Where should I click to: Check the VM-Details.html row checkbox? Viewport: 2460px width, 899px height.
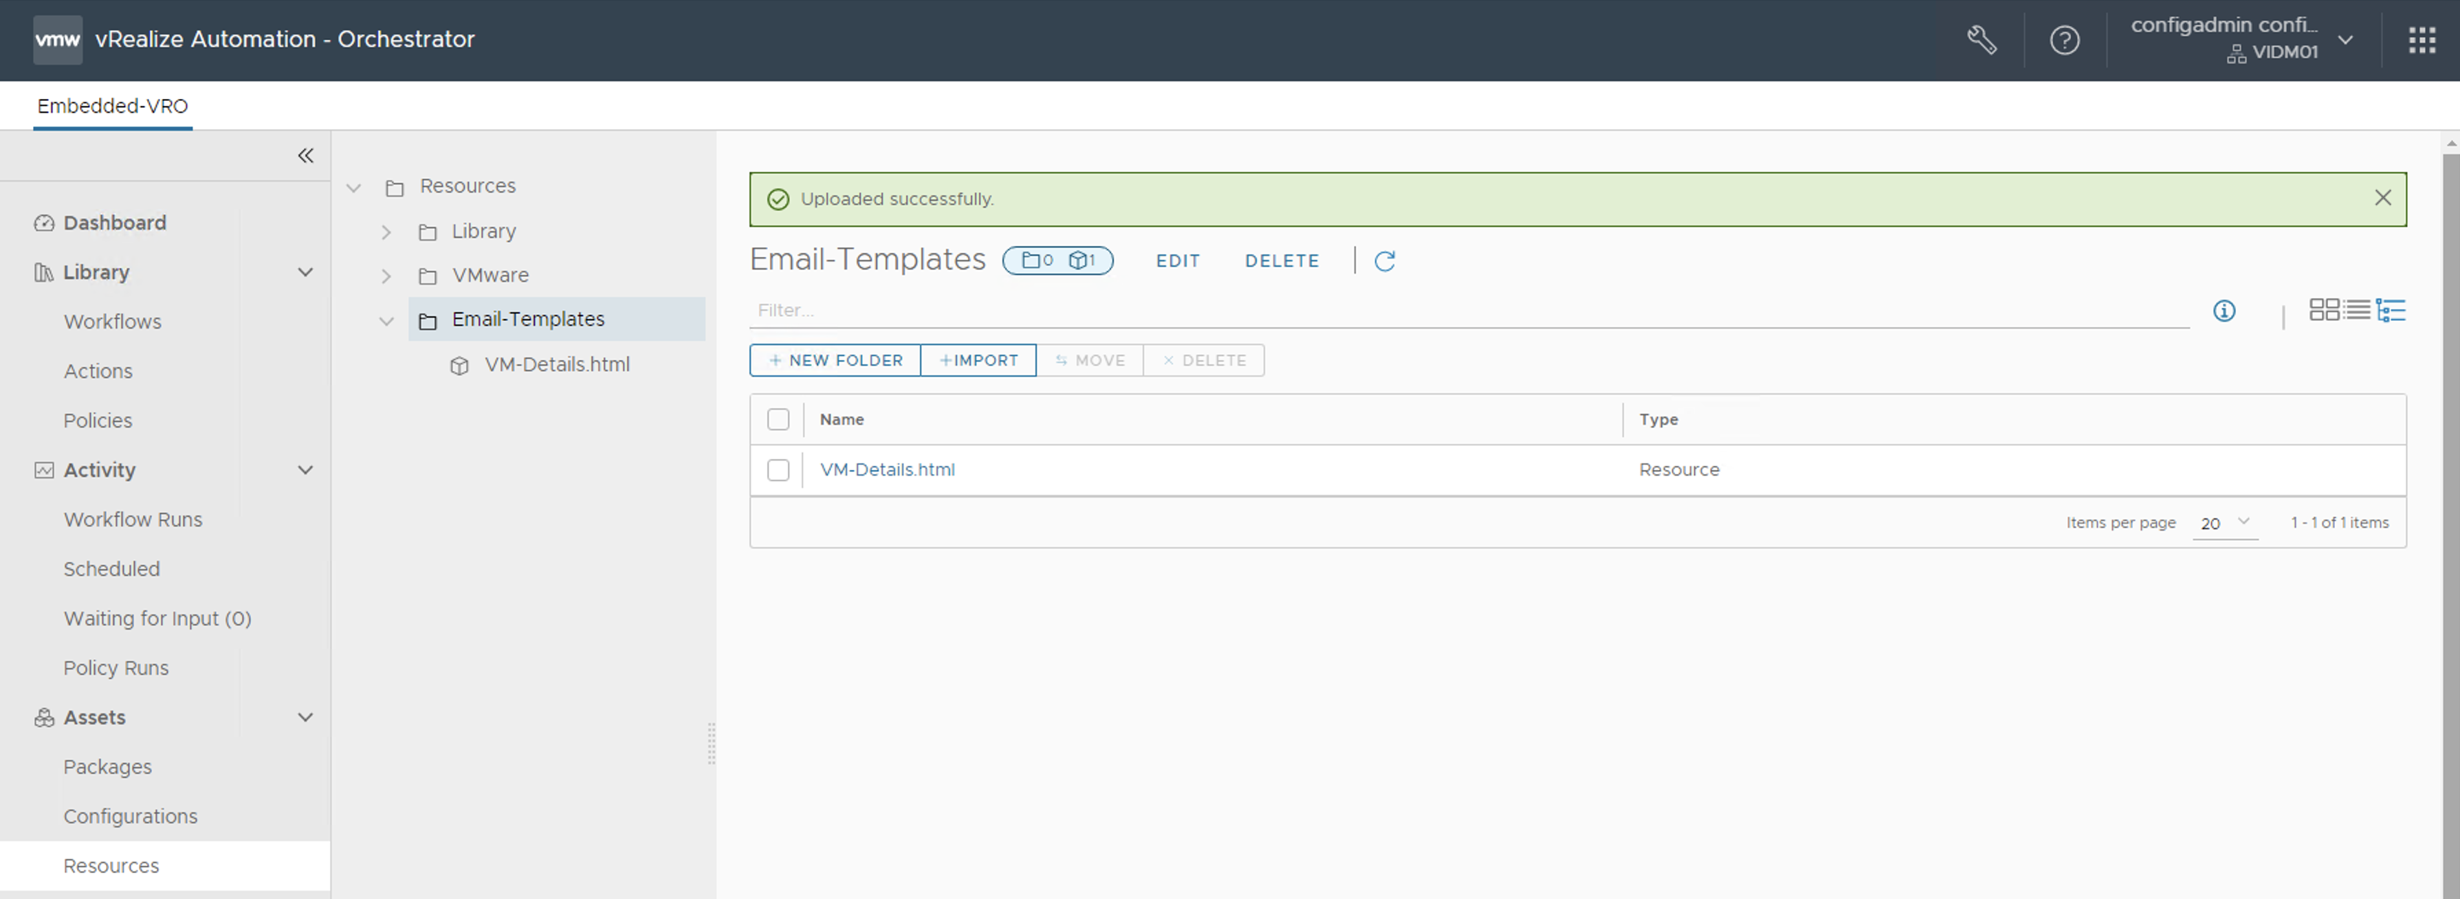coord(778,471)
